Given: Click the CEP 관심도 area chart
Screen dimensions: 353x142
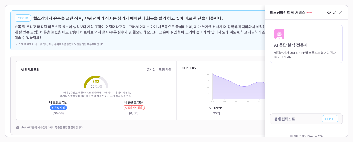Looking at the screenshot, I should 238,86.
